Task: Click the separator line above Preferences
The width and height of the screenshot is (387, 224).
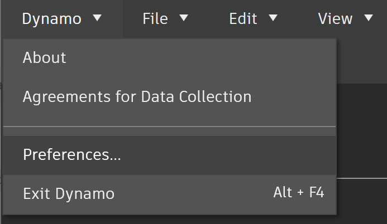Action: (x=169, y=127)
